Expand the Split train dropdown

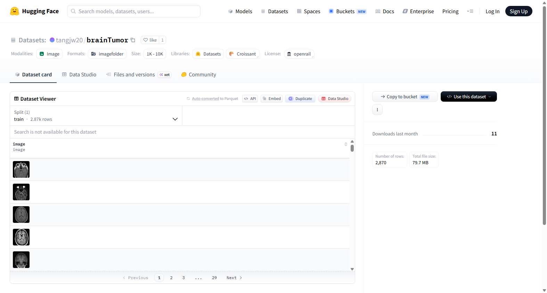[96, 116]
